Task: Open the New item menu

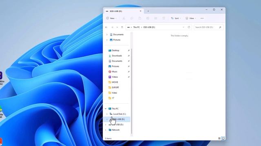Action: [111, 18]
